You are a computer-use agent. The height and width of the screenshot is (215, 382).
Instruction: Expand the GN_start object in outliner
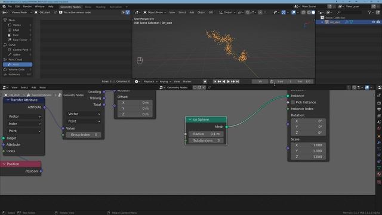click(x=322, y=22)
